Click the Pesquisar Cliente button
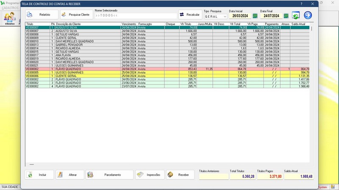The height and width of the screenshot is (190, 339). click(x=77, y=15)
